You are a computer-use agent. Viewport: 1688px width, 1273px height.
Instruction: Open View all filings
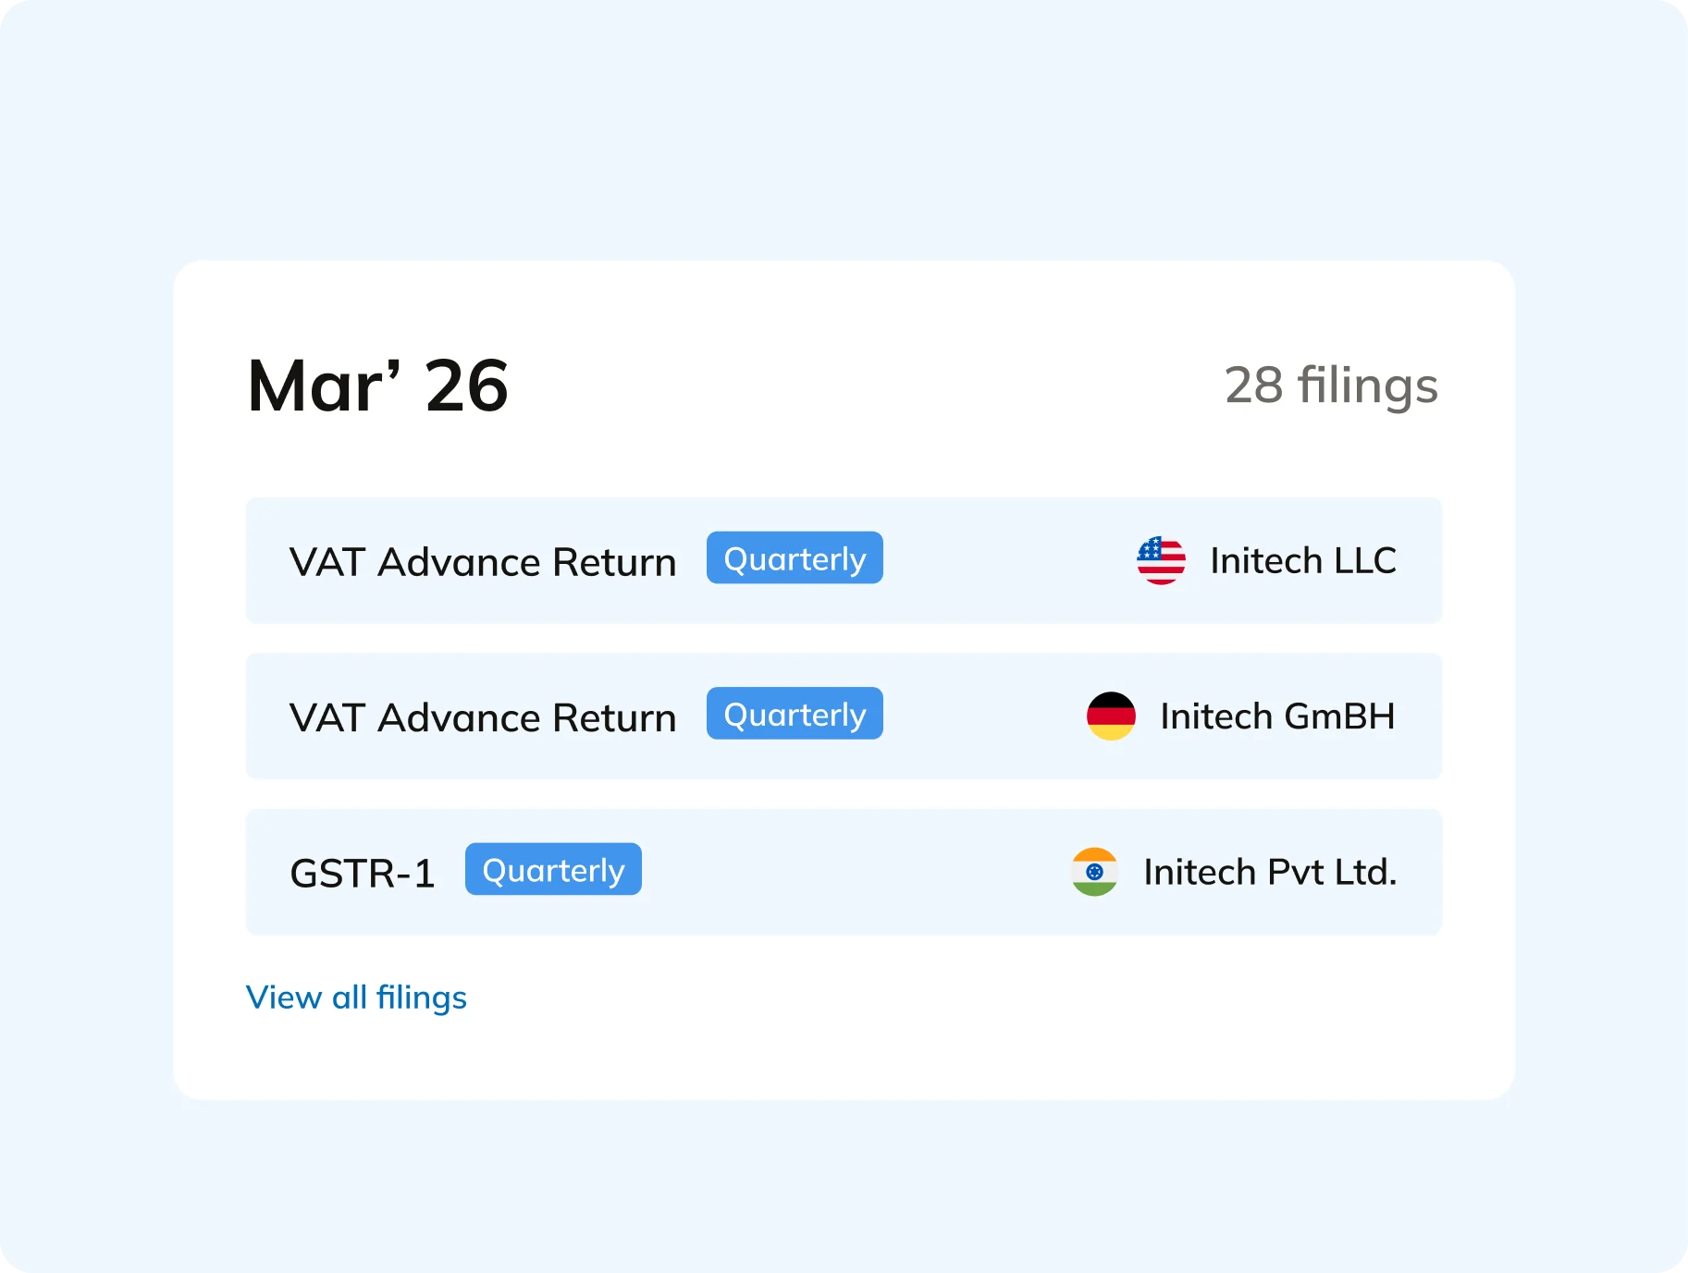(x=356, y=998)
